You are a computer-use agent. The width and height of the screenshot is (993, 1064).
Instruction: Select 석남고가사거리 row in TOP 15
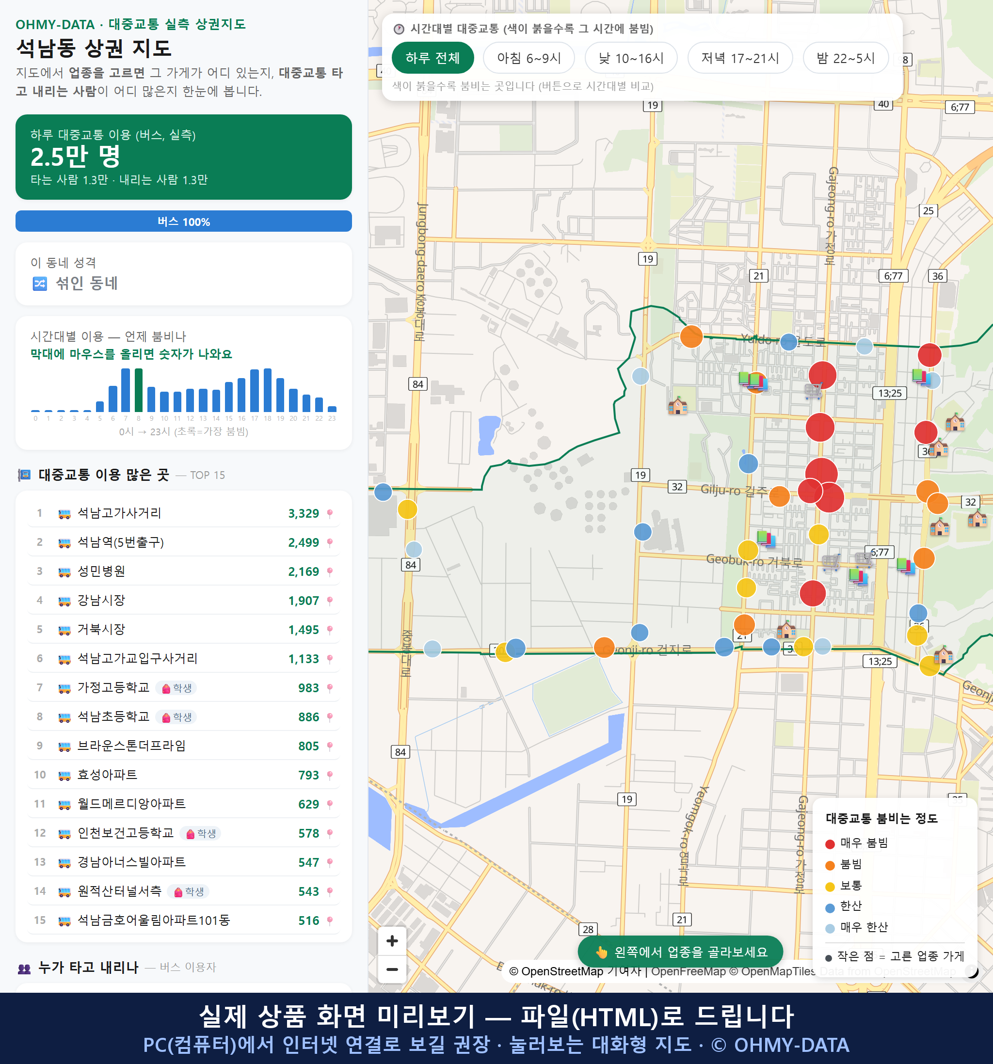184,513
